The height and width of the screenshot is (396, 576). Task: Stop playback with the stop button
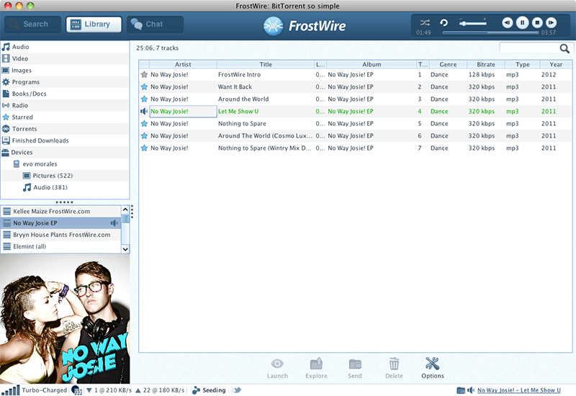[x=536, y=23]
